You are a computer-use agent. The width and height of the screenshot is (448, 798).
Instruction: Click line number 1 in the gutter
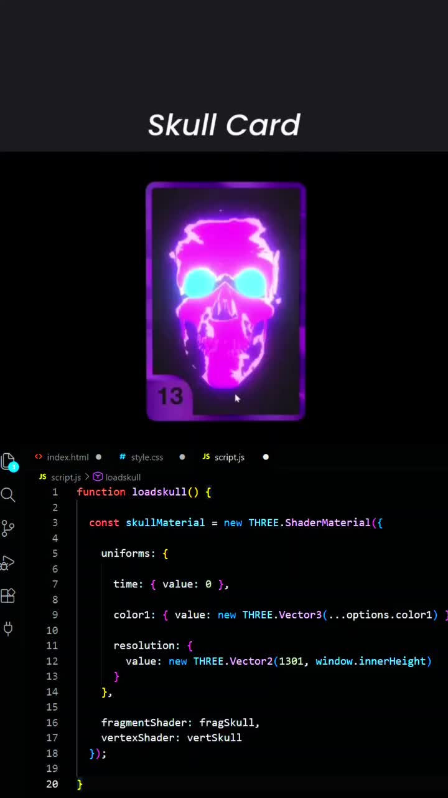[55, 492]
